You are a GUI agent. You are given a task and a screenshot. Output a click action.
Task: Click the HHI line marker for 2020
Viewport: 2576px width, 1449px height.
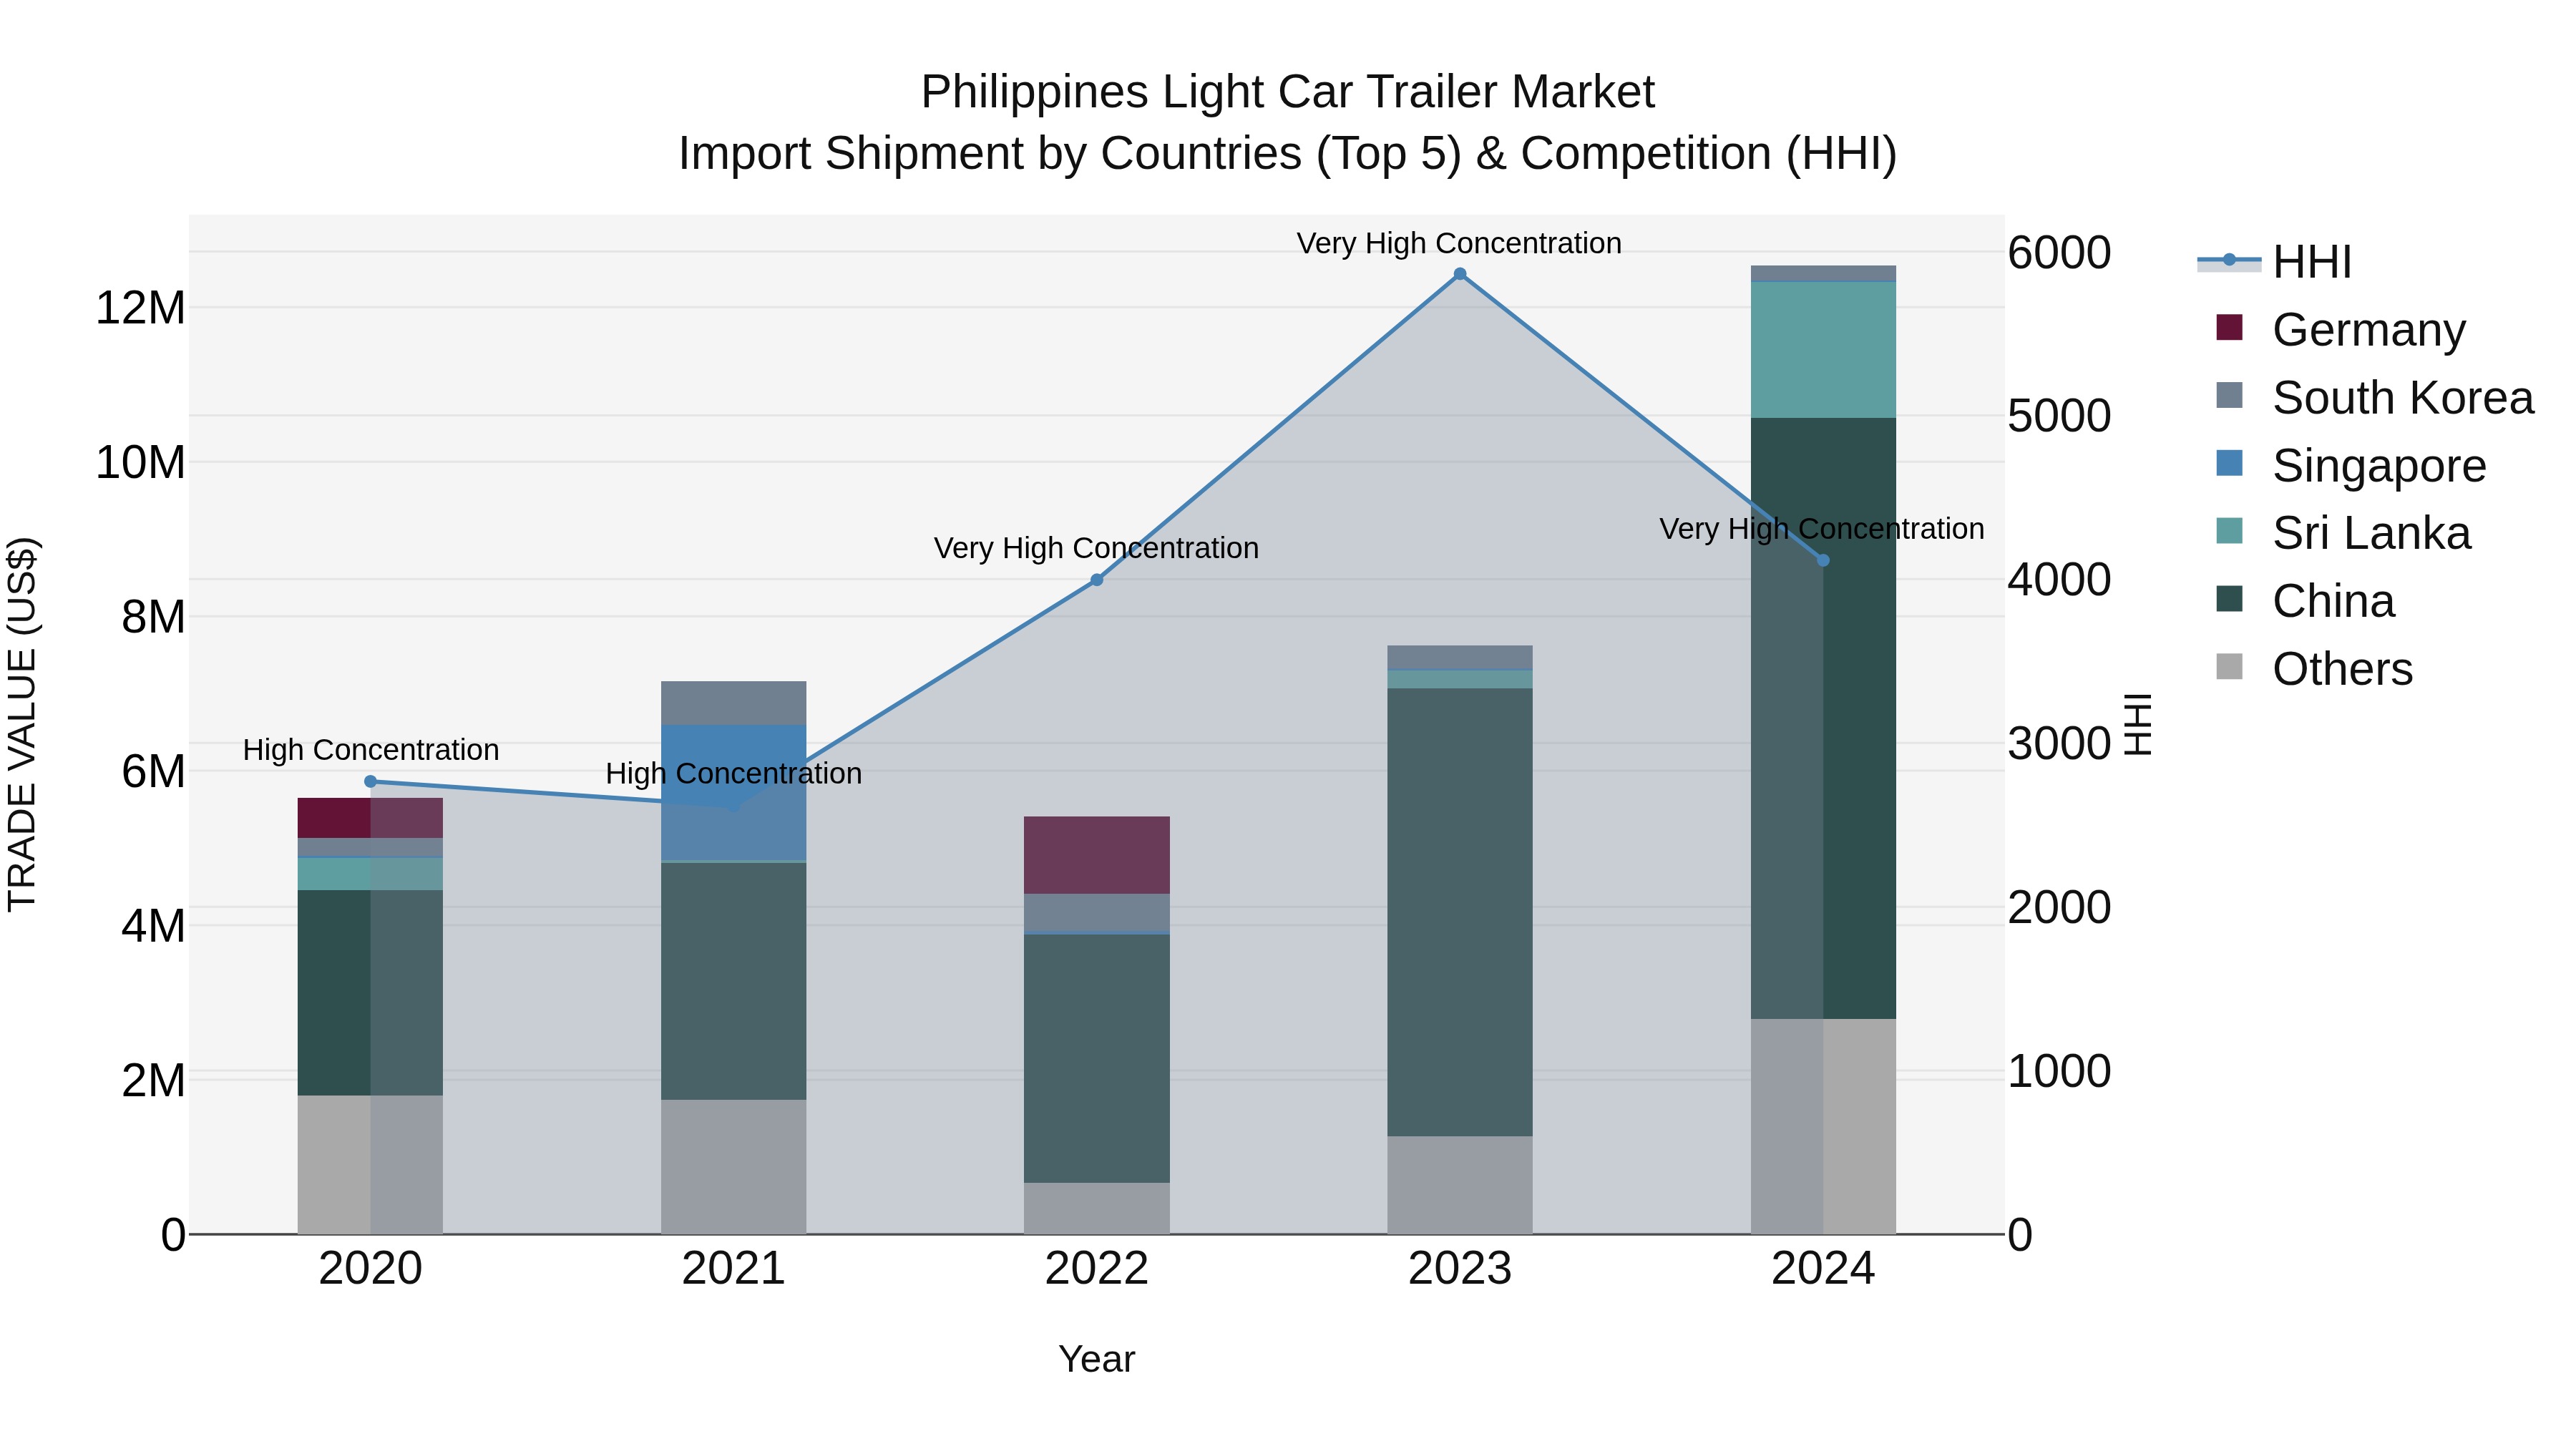(370, 782)
